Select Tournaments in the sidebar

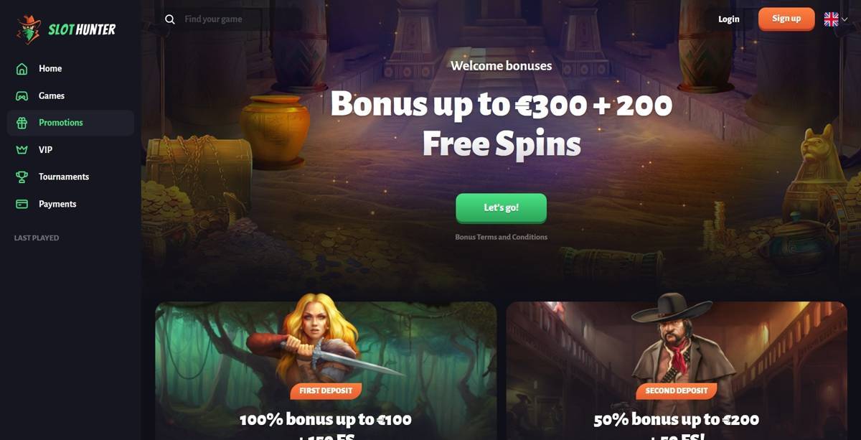[70, 177]
